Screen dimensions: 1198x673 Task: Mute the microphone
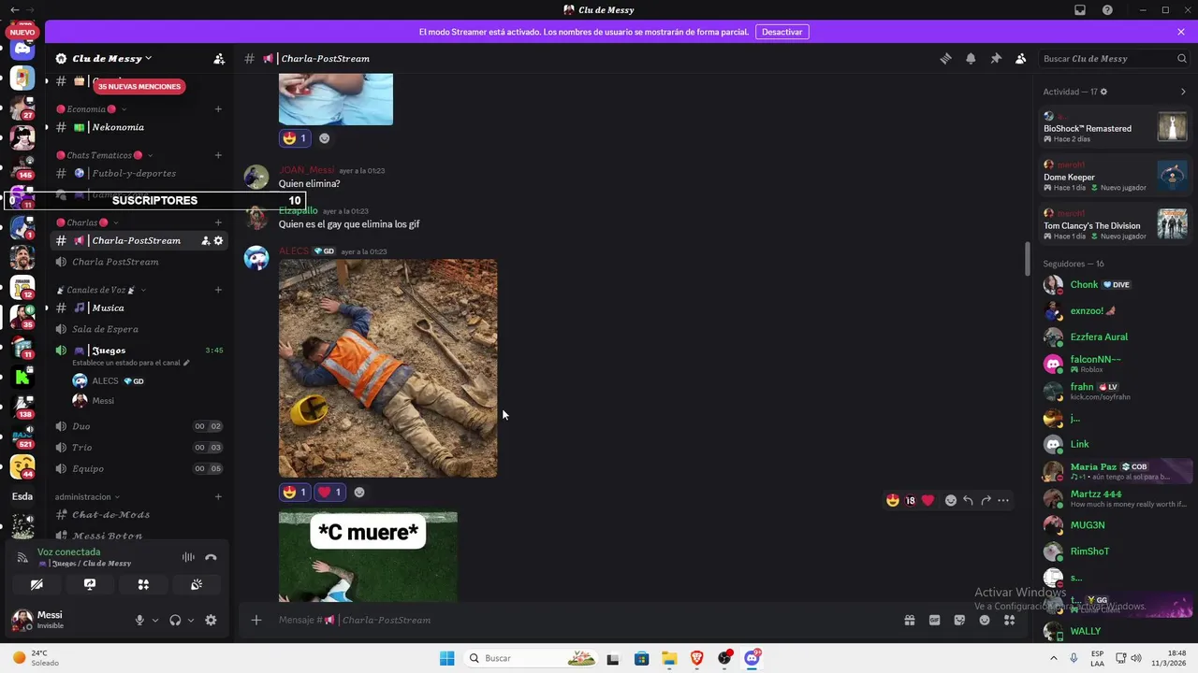(139, 620)
